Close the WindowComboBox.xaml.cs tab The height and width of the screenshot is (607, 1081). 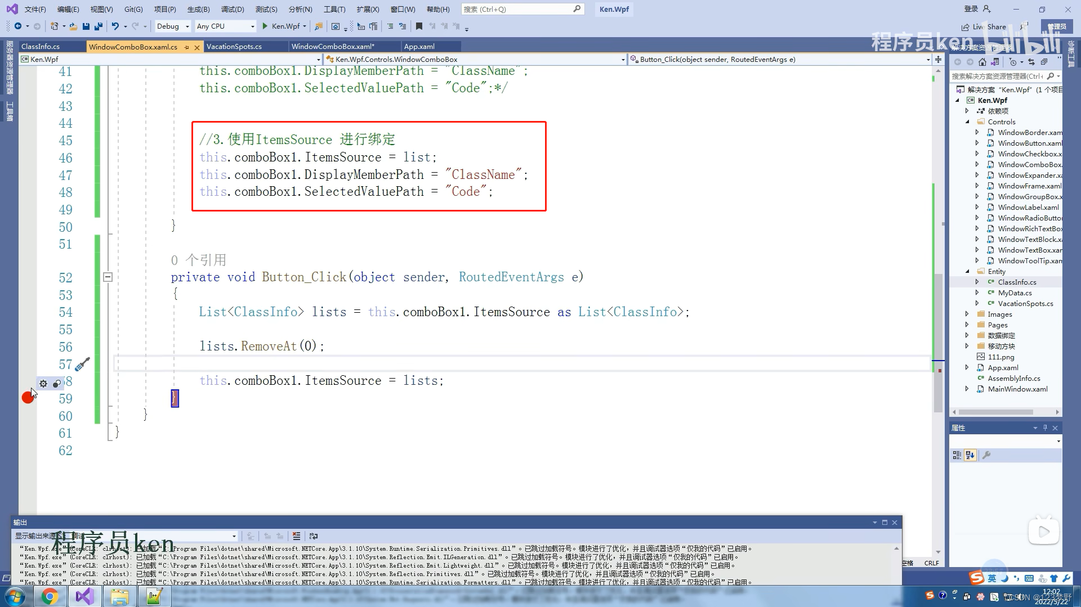coord(196,47)
